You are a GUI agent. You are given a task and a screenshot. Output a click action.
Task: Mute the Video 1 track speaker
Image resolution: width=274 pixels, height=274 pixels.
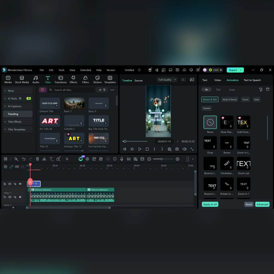[10, 197]
